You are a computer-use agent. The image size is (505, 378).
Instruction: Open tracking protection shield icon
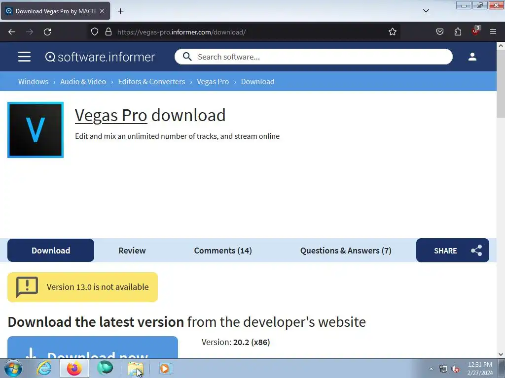(x=94, y=32)
